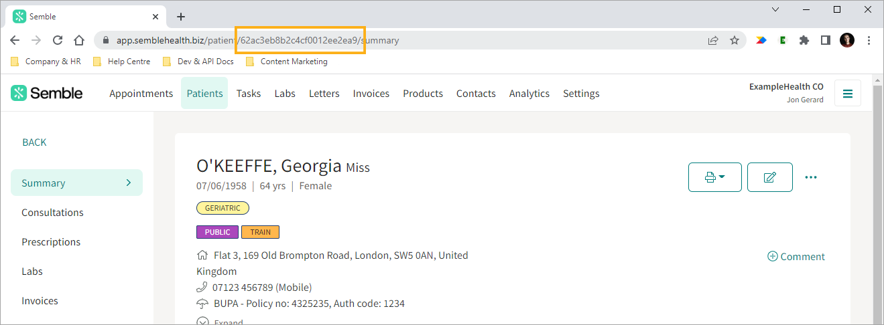Bookmark page with star icon
Image resolution: width=884 pixels, height=325 pixels.
pyautogui.click(x=735, y=40)
